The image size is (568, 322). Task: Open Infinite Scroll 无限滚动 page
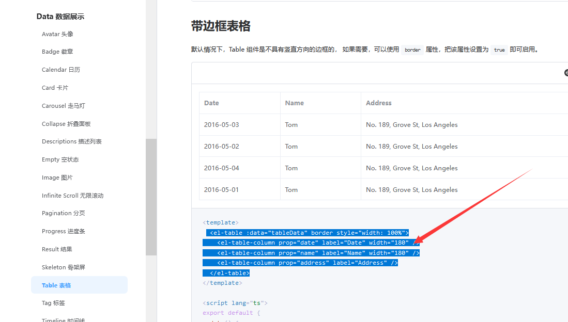click(x=72, y=196)
